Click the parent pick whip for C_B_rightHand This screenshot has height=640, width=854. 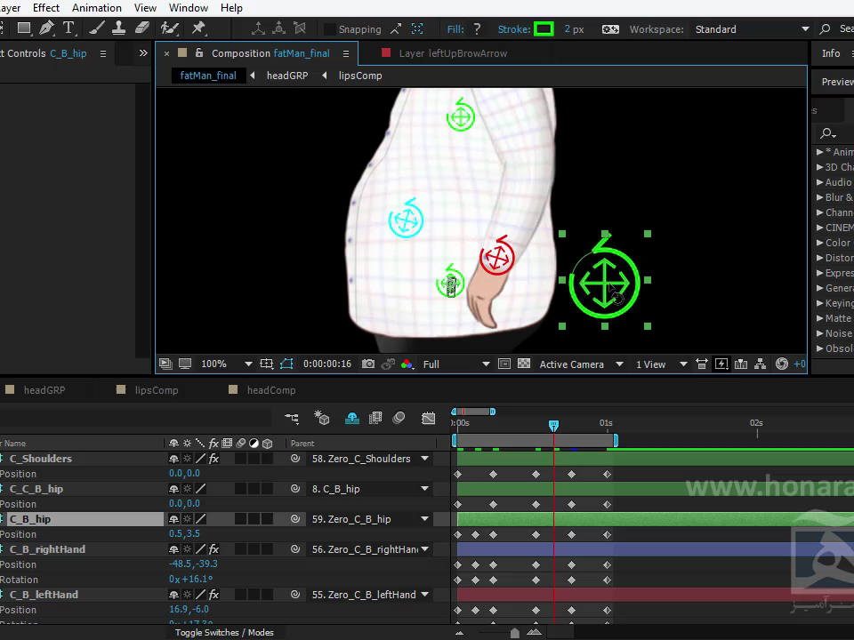[x=295, y=549]
